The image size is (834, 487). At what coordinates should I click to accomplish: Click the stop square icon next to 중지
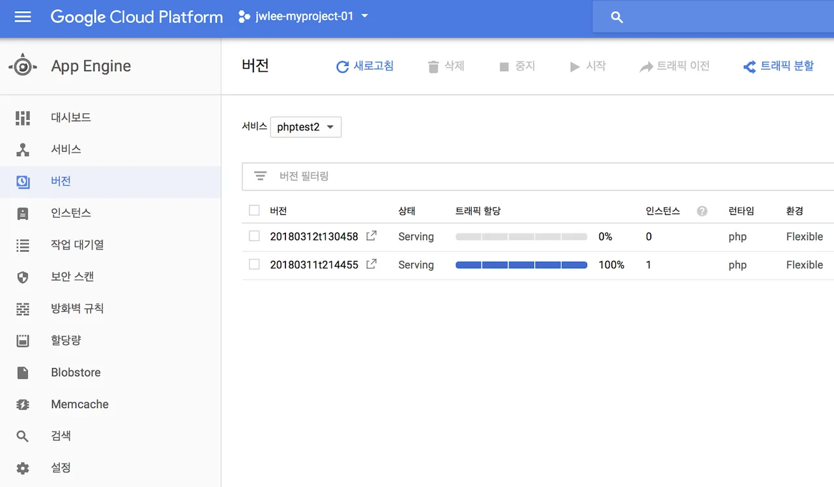pos(504,66)
